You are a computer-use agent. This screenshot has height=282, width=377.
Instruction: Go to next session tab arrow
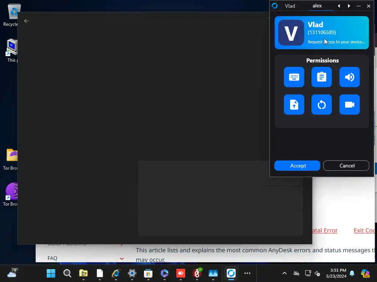click(x=349, y=6)
